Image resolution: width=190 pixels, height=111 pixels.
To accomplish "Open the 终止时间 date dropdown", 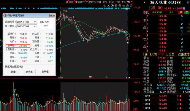I will pos(35,26).
